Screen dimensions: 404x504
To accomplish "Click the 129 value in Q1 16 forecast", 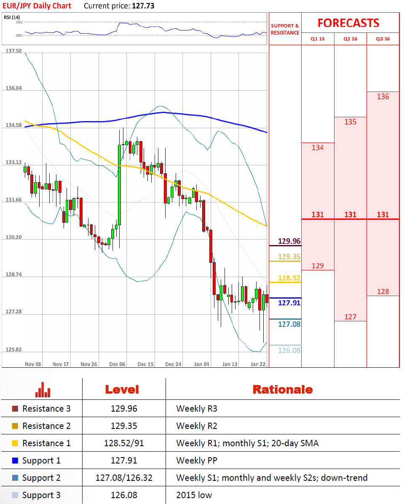I will (x=318, y=266).
